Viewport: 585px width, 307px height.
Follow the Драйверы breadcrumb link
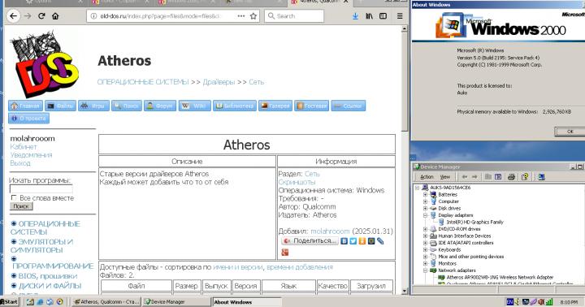[x=219, y=82]
